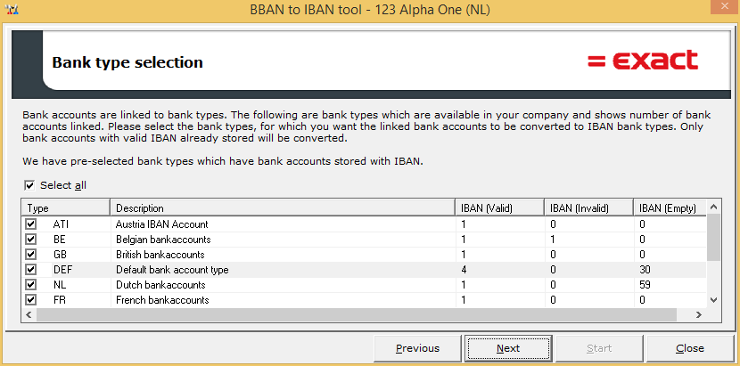Select the Dutch bankaccounts description

160,285
